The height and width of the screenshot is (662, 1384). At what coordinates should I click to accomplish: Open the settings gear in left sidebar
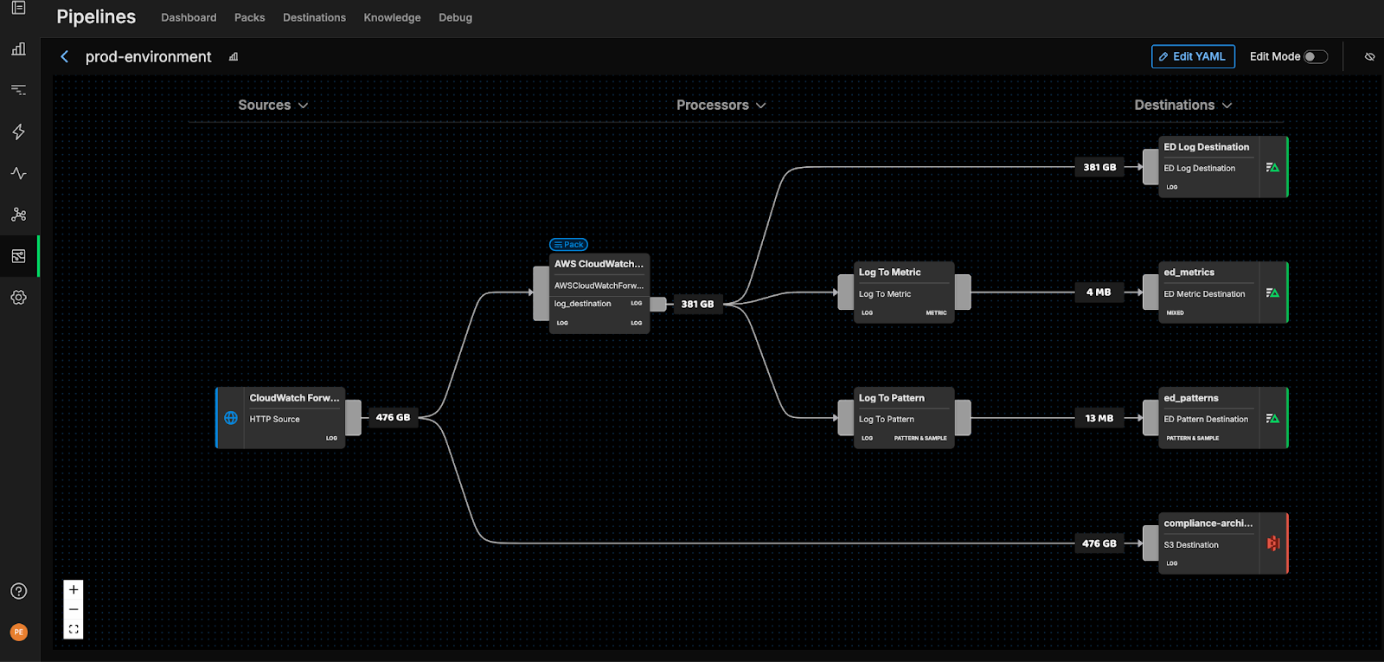tap(18, 297)
